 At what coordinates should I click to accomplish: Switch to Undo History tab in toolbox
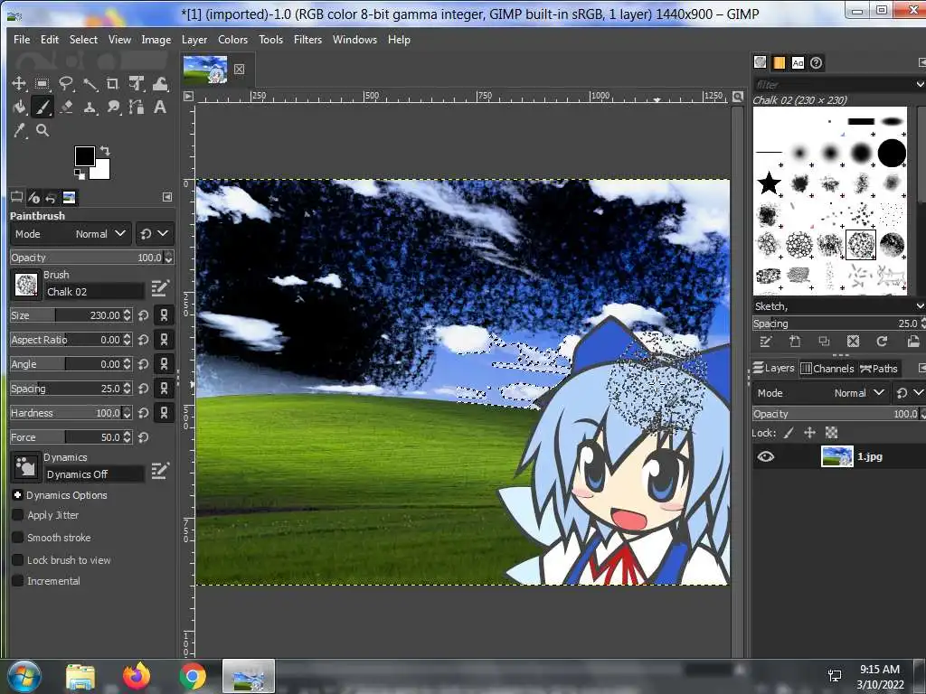[51, 197]
